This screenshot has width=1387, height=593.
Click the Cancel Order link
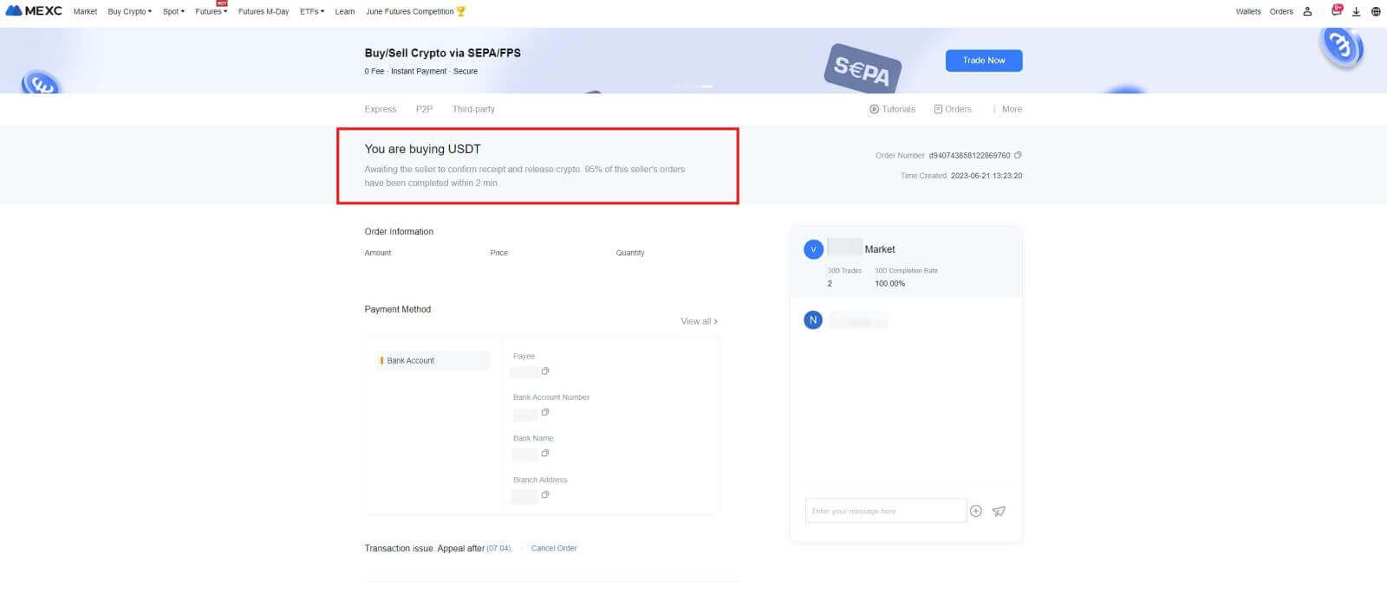(x=554, y=548)
